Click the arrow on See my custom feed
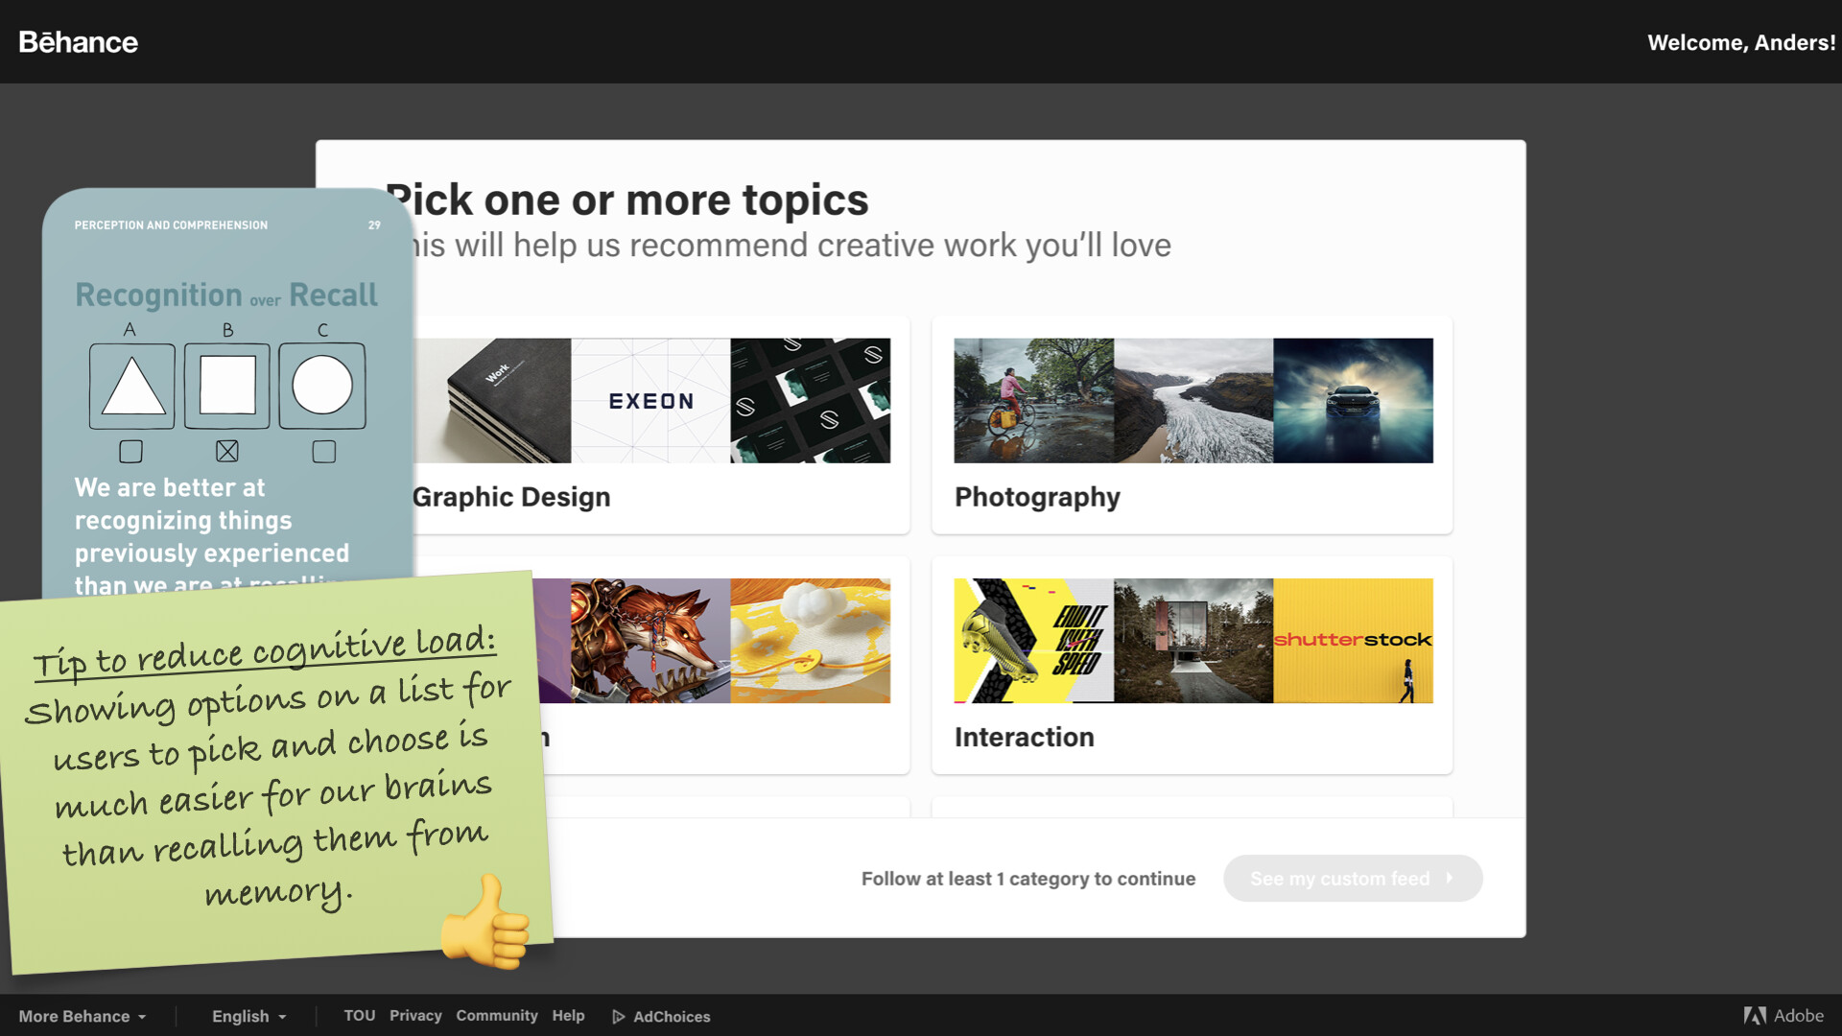1842x1036 pixels. 1450,878
